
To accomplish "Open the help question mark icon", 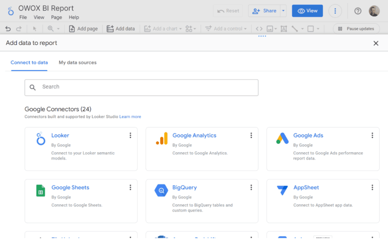I will point(358,11).
